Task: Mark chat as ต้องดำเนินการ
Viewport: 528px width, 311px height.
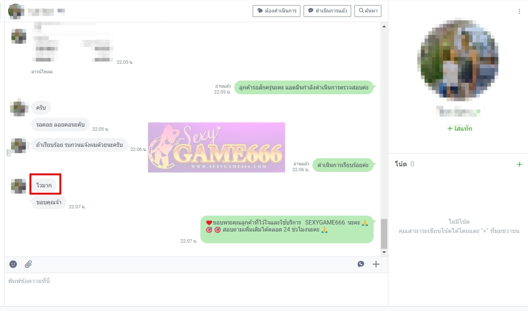Action: click(x=277, y=11)
